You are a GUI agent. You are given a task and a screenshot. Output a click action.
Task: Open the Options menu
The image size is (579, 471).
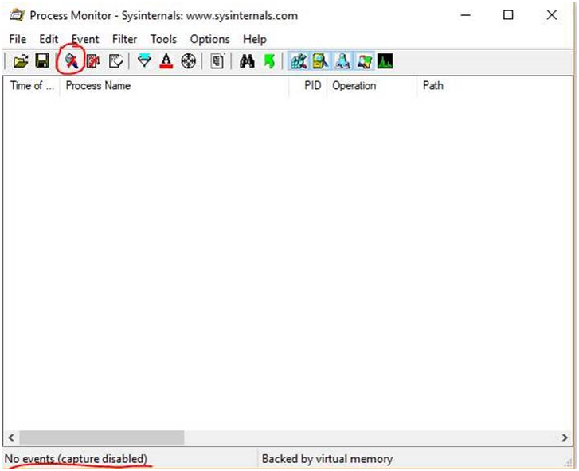click(209, 39)
